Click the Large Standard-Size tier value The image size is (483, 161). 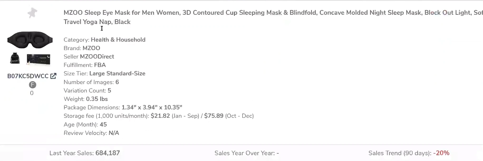117,74
